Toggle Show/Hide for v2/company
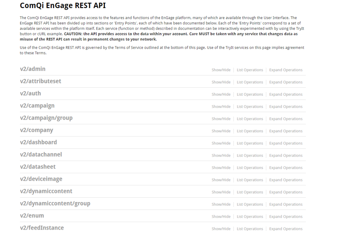Viewport: 341px width, 231px height. pos(221,131)
